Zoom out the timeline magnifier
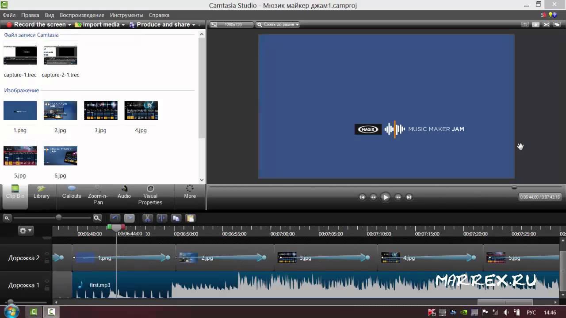 [x=7, y=218]
